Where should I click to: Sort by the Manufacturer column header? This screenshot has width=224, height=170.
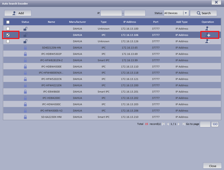77,22
